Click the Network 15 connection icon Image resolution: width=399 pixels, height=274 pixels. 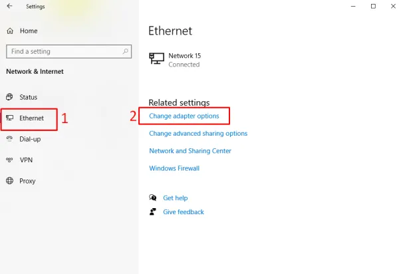coord(156,59)
